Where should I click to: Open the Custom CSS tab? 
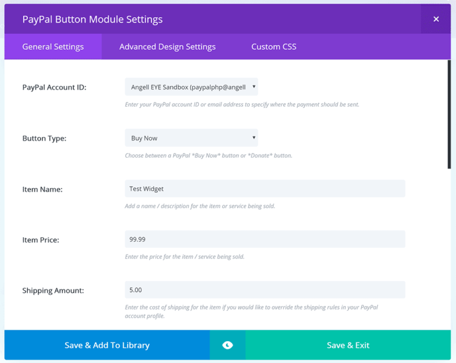pyautogui.click(x=274, y=47)
